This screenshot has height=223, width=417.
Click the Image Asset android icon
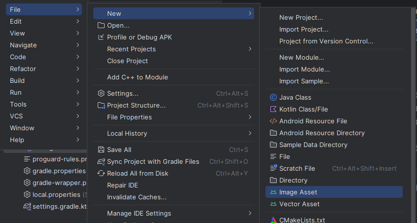pyautogui.click(x=273, y=192)
